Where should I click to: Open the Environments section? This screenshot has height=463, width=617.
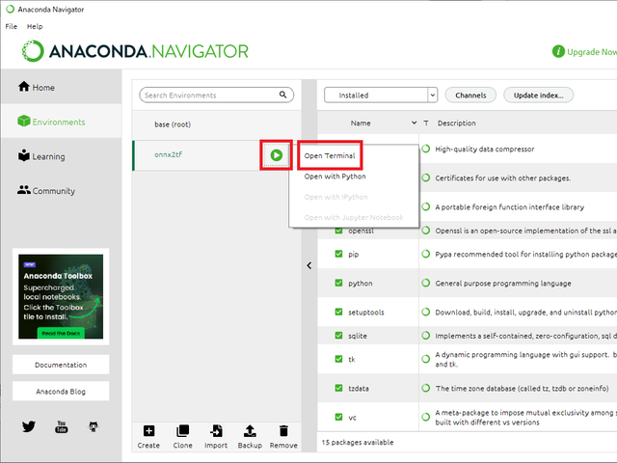(x=51, y=122)
